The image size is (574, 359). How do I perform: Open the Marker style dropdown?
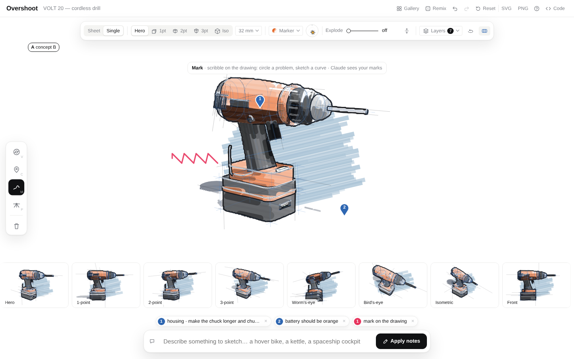pos(286,31)
